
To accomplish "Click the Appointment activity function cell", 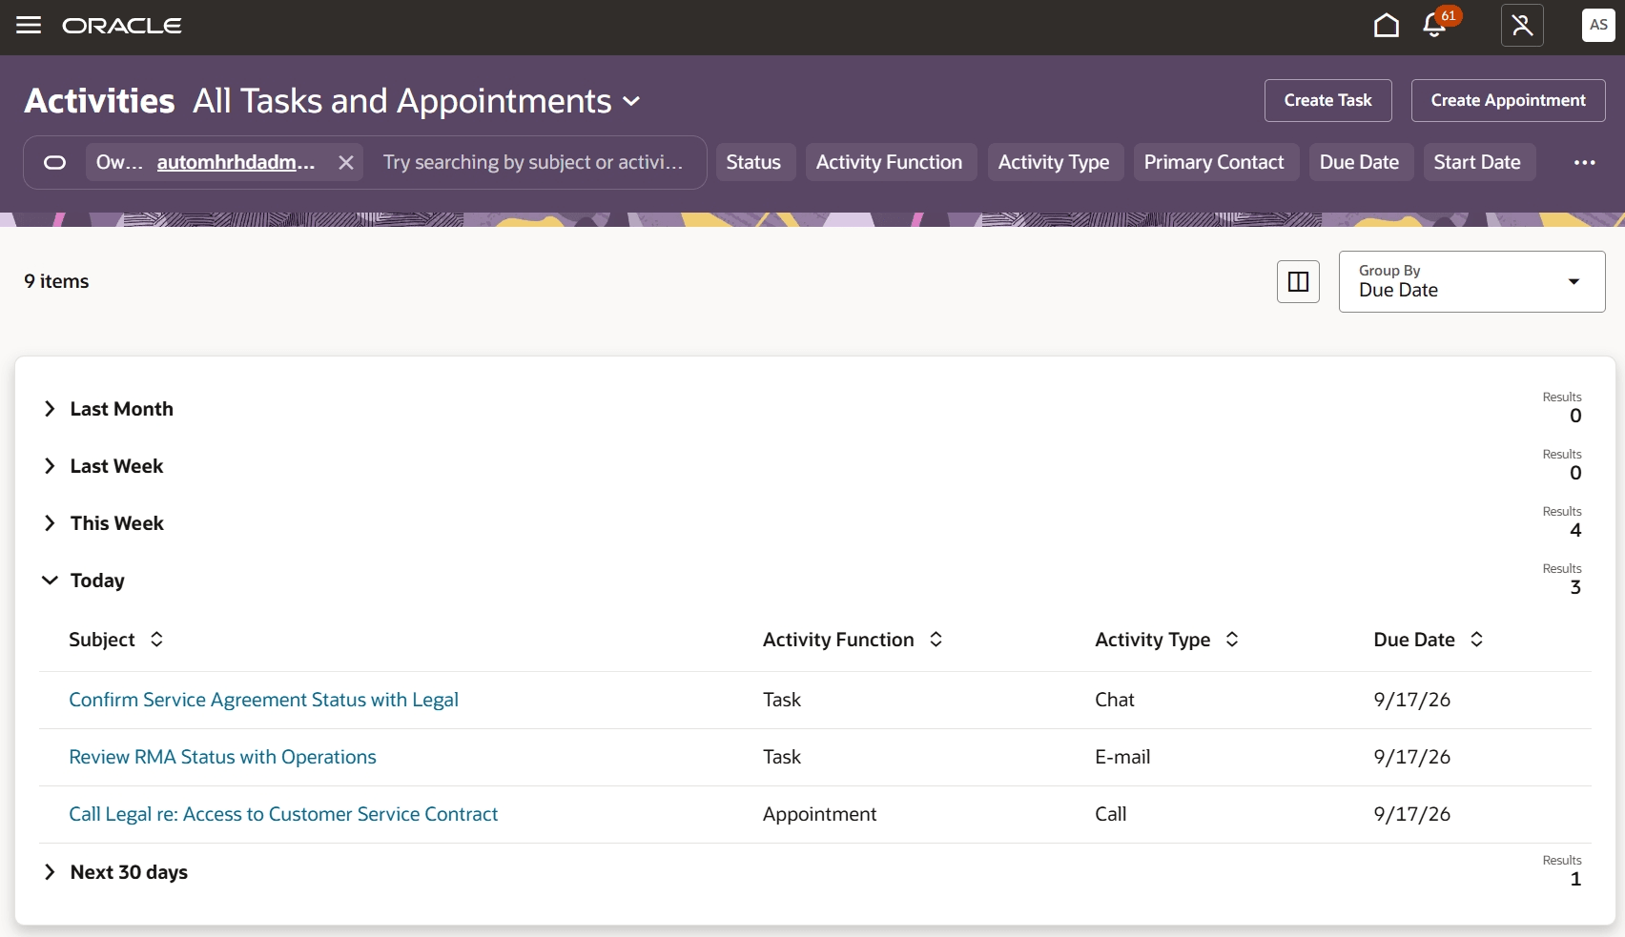I will point(819,815).
